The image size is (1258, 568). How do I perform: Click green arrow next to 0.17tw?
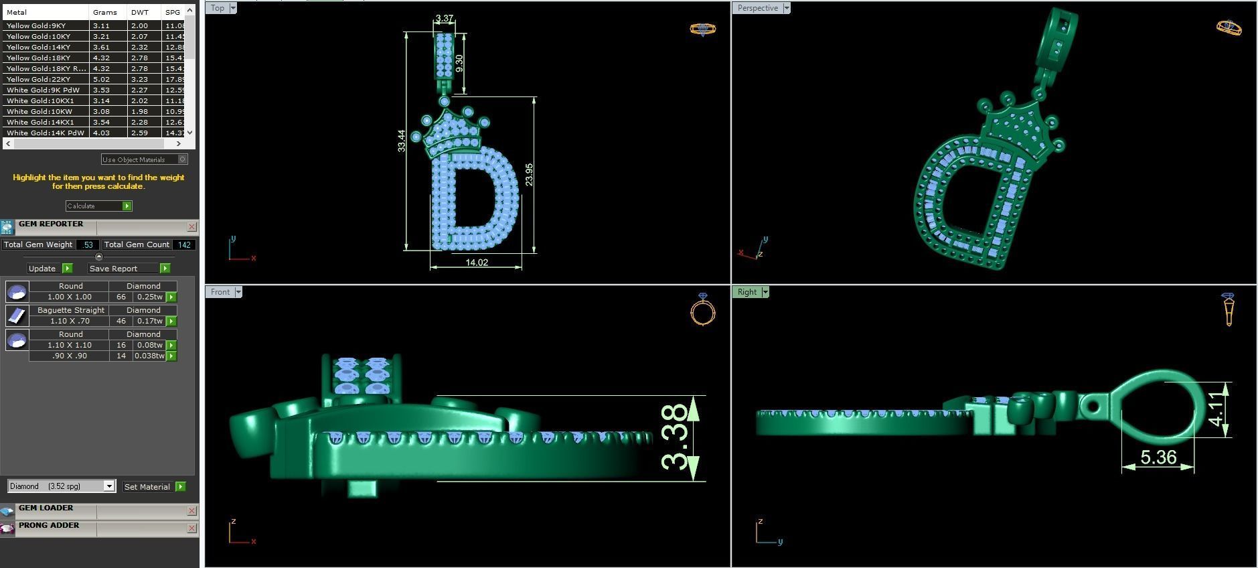pos(171,321)
